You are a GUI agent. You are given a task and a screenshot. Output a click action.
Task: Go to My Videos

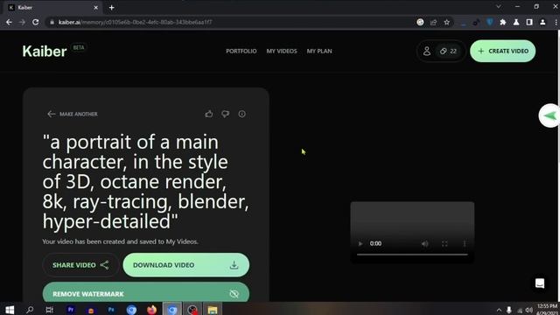coord(282,51)
